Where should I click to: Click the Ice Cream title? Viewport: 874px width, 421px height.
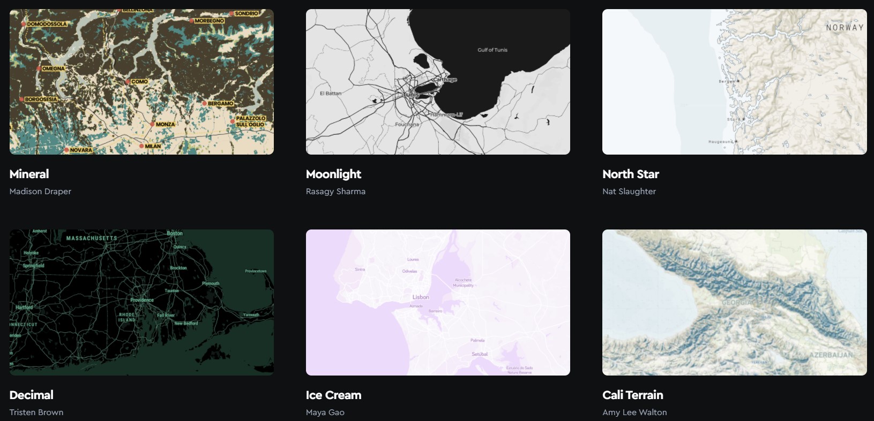(333, 395)
